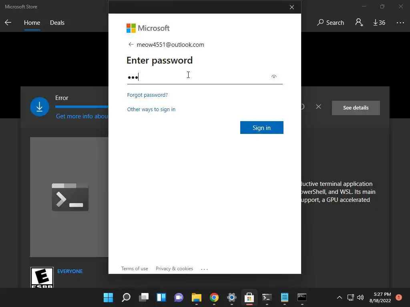Open Teams Chat on the taskbar
This screenshot has height=307, width=410.
179,297
